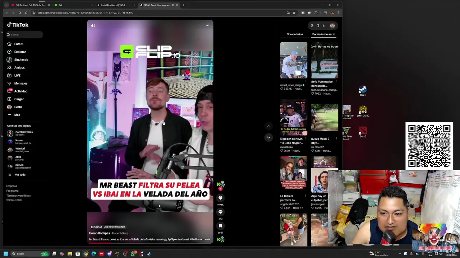
Task: Like the video with the heart icon
Action: pyautogui.click(x=220, y=198)
